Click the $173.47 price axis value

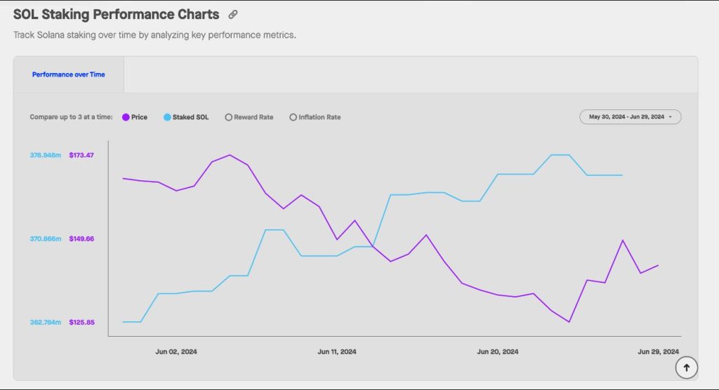coord(81,155)
